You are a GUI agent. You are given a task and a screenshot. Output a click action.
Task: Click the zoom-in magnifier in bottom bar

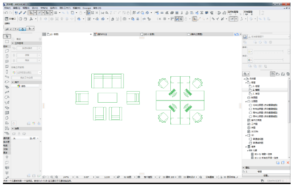click(x=52, y=177)
